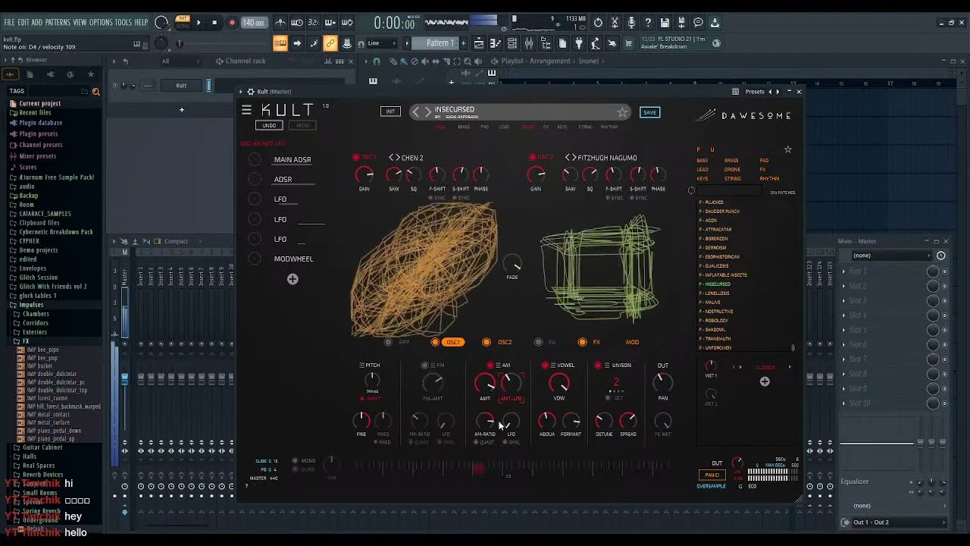Open the TOOLS menu
970x546 pixels.
tap(124, 23)
